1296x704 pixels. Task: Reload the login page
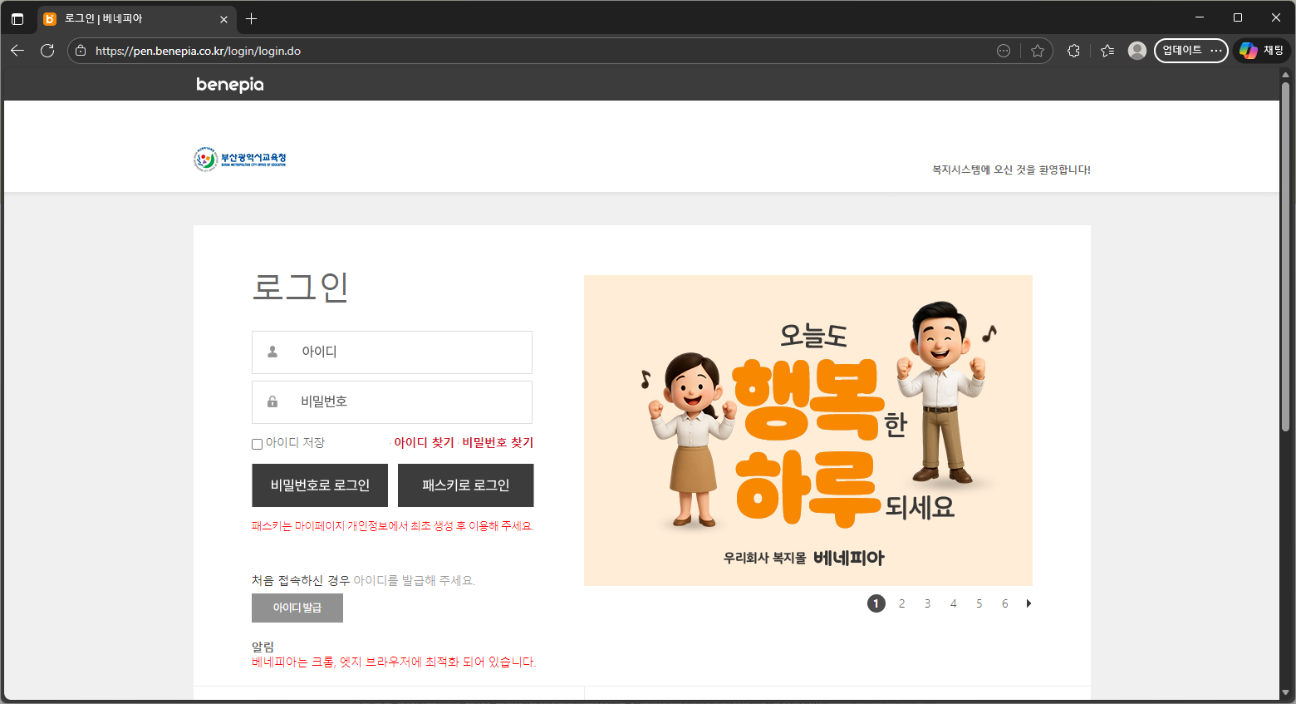click(x=47, y=51)
